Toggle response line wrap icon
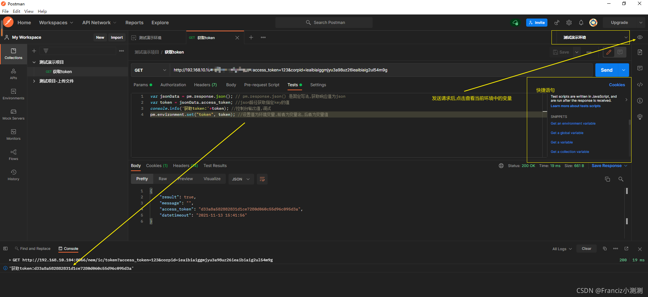Viewport: 648px width, 297px height. click(262, 179)
